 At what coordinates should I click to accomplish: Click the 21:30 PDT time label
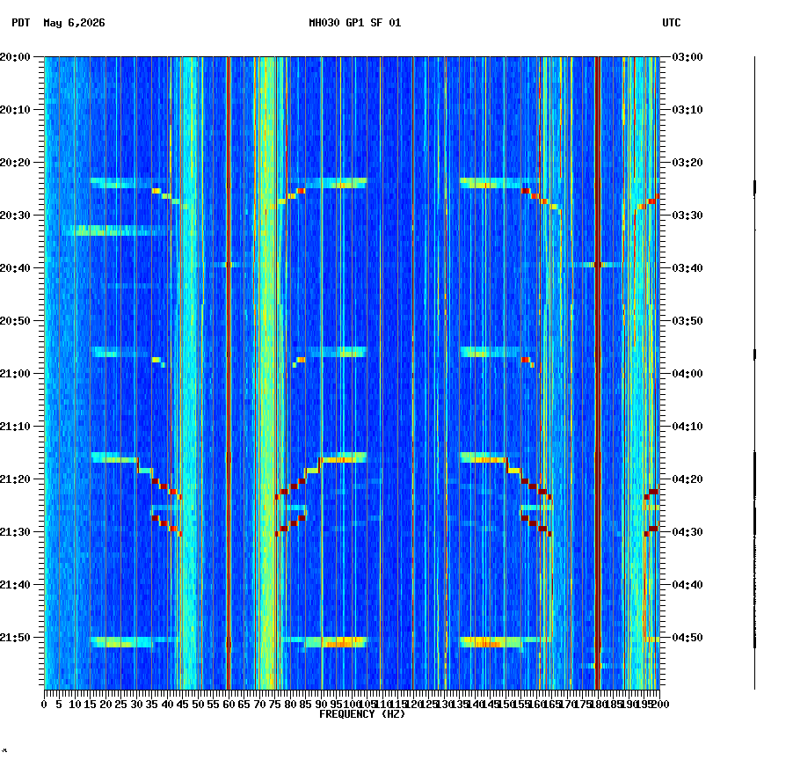tap(15, 532)
